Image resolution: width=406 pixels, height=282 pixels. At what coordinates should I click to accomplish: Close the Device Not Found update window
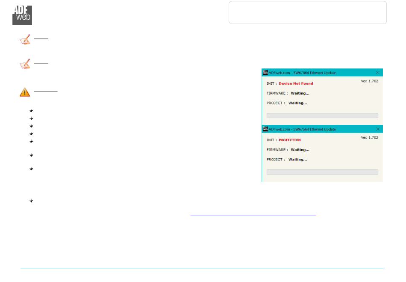point(377,73)
